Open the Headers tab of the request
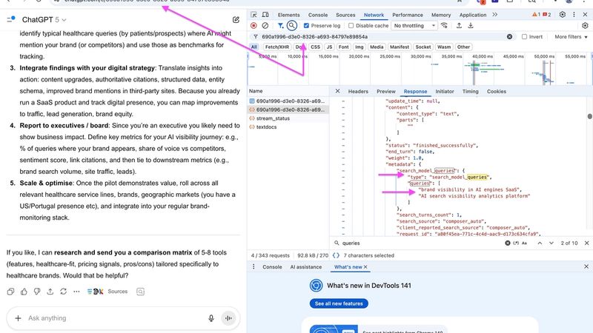 tap(358, 91)
